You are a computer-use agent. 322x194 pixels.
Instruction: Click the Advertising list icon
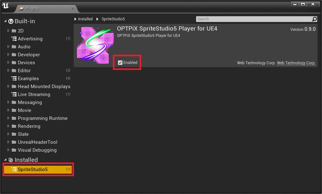14,38
